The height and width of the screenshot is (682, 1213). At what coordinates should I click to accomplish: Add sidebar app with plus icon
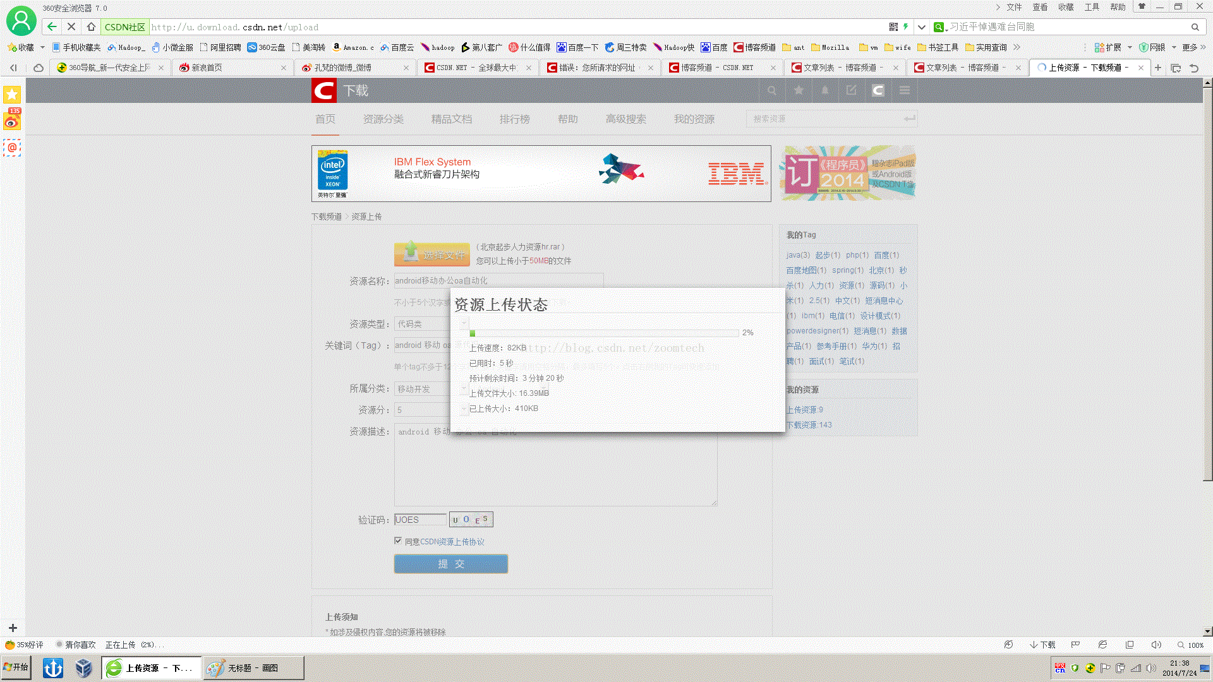(x=13, y=628)
